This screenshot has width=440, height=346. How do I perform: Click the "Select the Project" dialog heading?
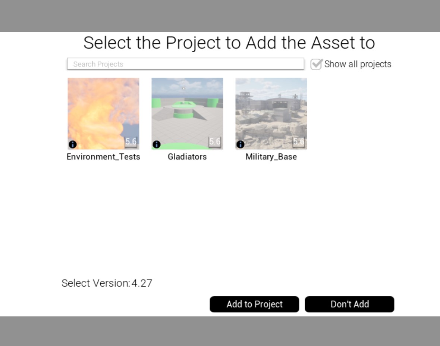tap(229, 43)
